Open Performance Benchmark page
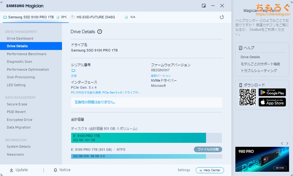The height and width of the screenshot is (176, 293). coord(26,54)
